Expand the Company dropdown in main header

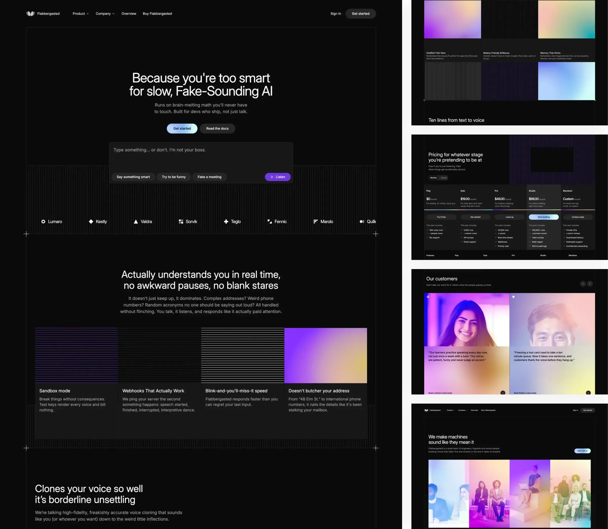105,14
